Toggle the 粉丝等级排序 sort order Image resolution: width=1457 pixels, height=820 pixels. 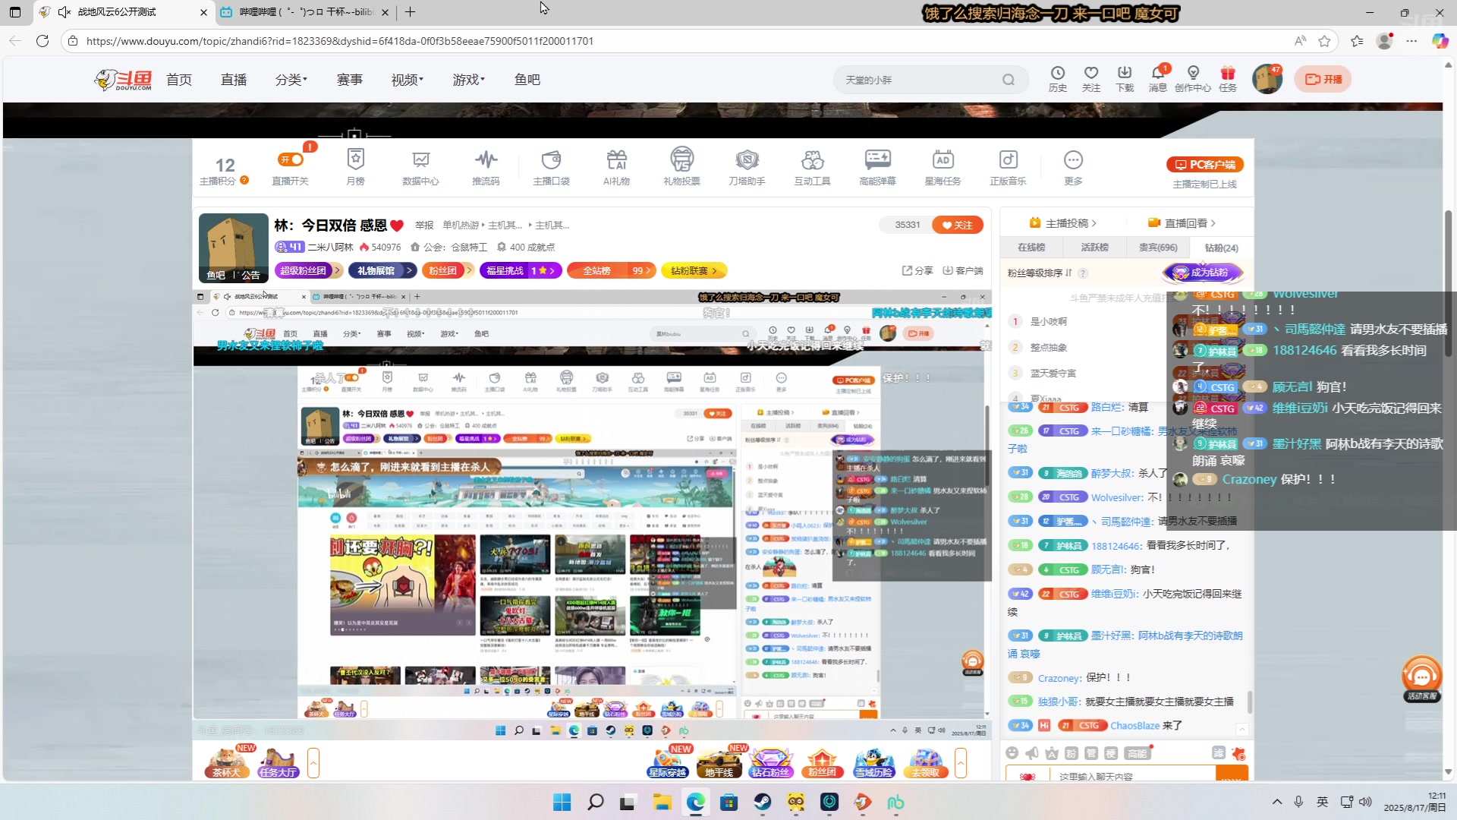click(1040, 273)
